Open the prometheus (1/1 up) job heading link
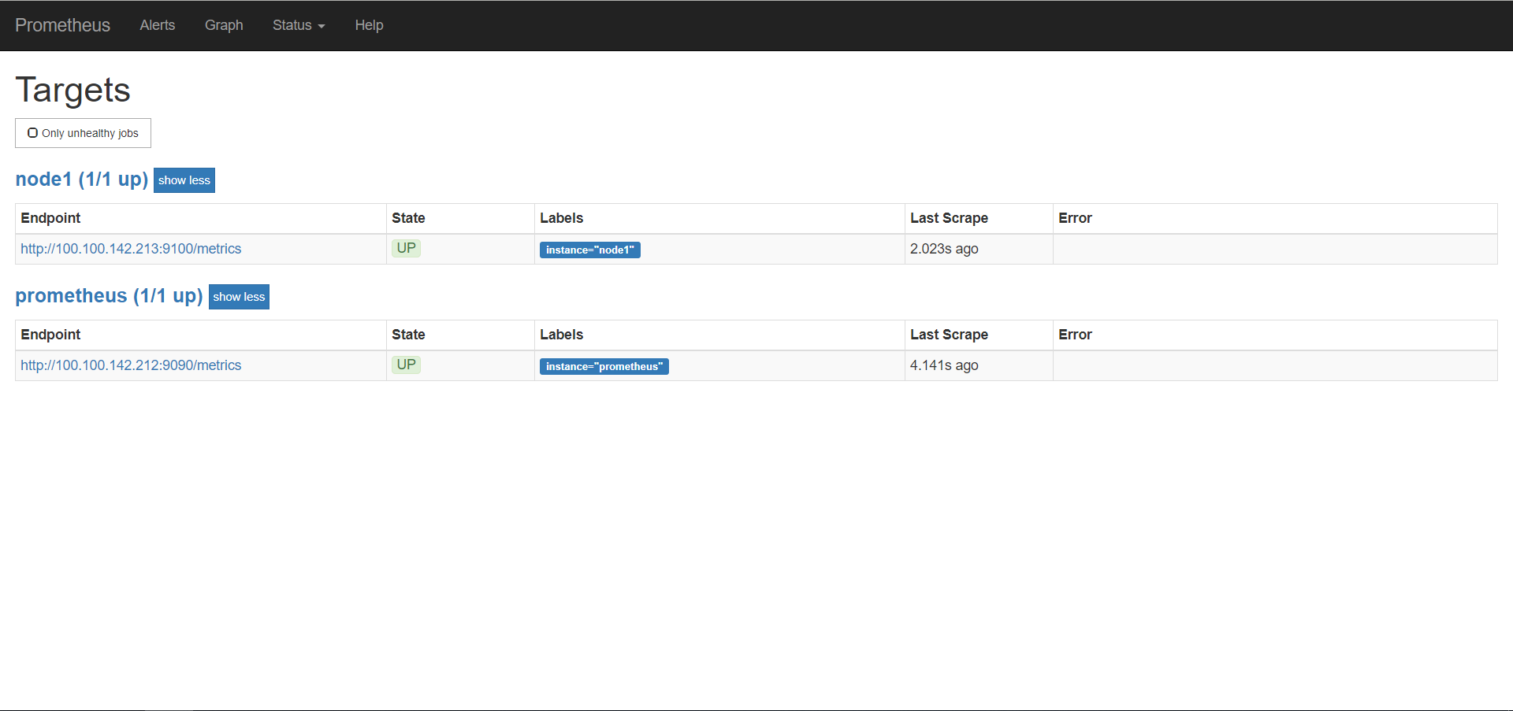Screen dimensions: 1513x711 pos(110,296)
